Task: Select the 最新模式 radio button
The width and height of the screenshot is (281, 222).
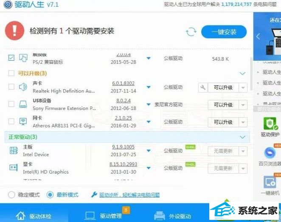Action: [50, 194]
